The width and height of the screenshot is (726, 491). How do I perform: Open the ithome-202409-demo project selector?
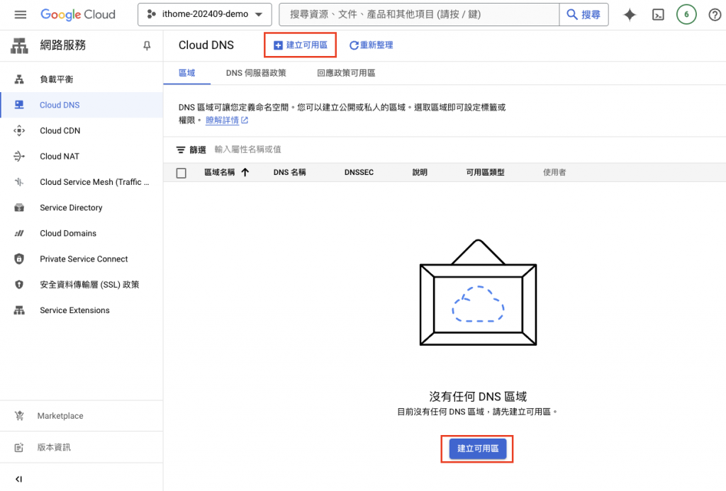tap(205, 15)
